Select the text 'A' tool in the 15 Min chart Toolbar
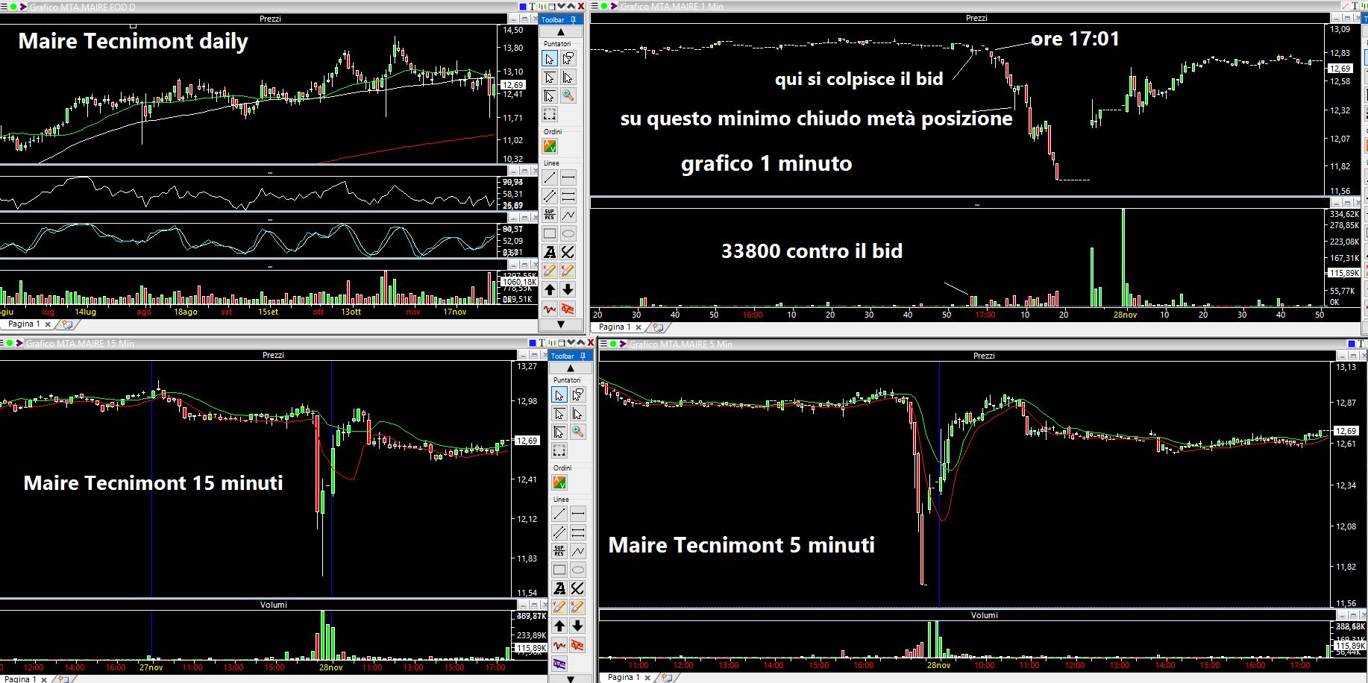The height and width of the screenshot is (683, 1368). pyautogui.click(x=559, y=588)
